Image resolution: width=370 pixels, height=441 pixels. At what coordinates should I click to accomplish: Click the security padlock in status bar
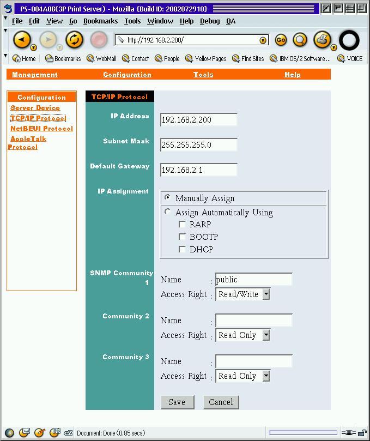click(361, 433)
